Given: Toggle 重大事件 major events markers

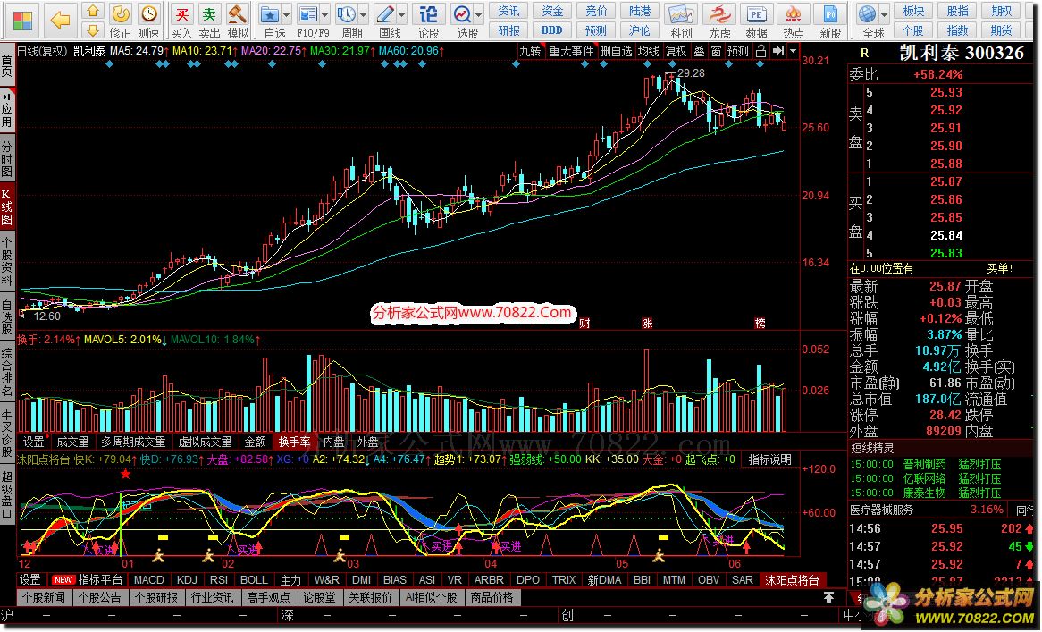Looking at the screenshot, I should [571, 51].
